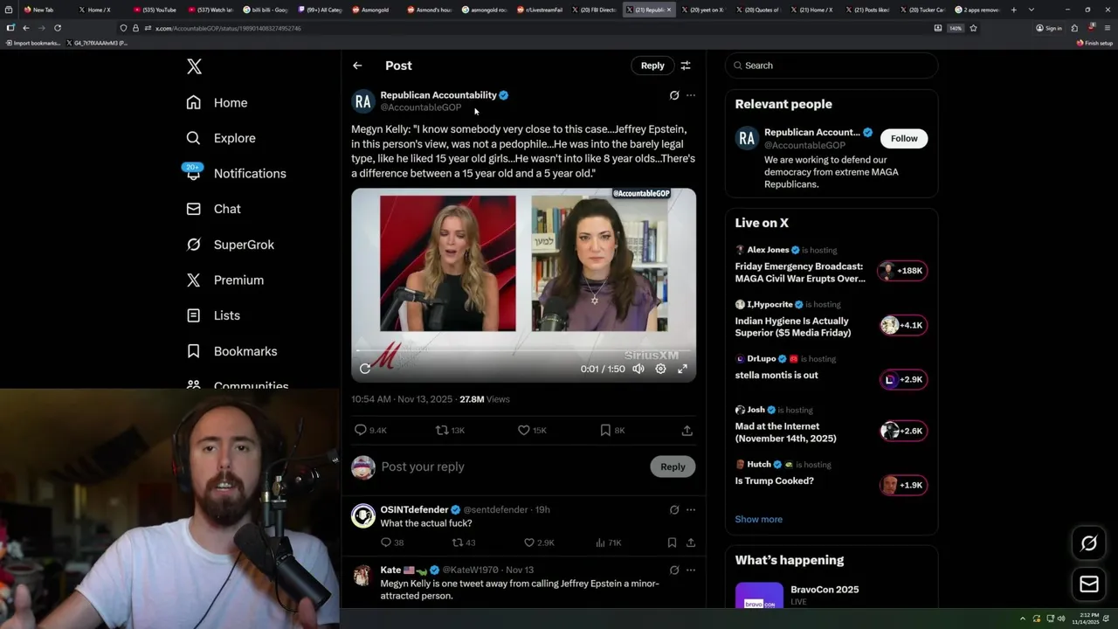This screenshot has width=1118, height=629.
Task: Open Lists in the sidebar
Action: tap(213, 315)
